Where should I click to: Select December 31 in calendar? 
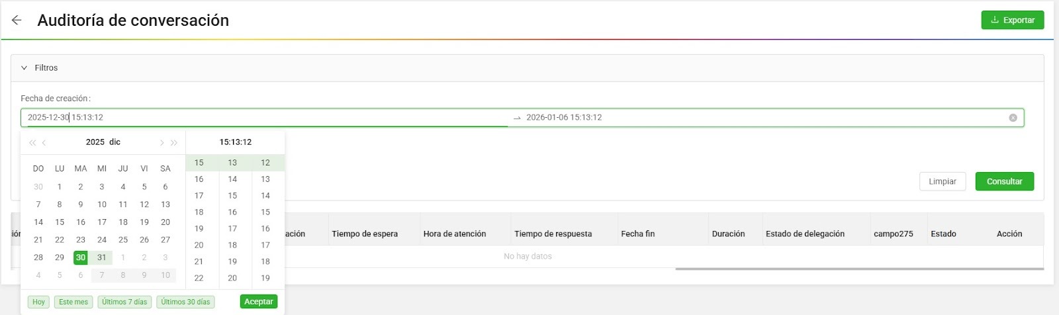tap(101, 257)
